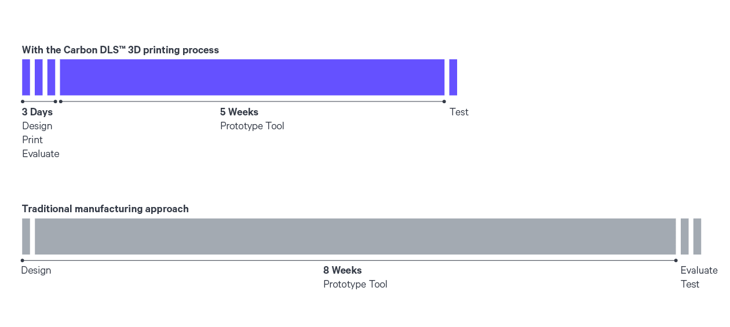Click 'Prototype Tool' text under 8 Weeks

(355, 284)
